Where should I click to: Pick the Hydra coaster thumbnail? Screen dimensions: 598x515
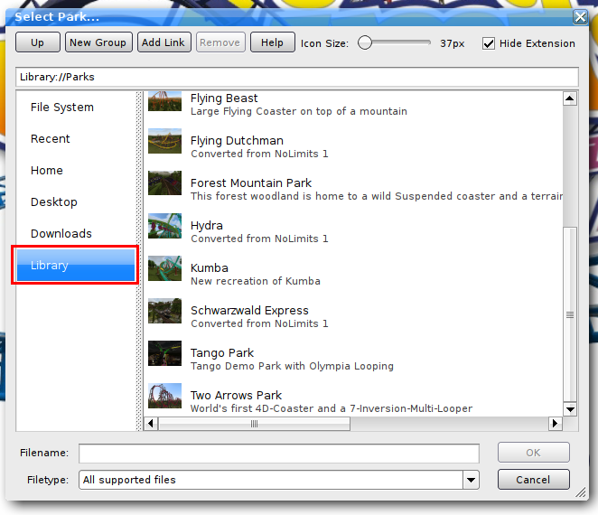click(164, 226)
